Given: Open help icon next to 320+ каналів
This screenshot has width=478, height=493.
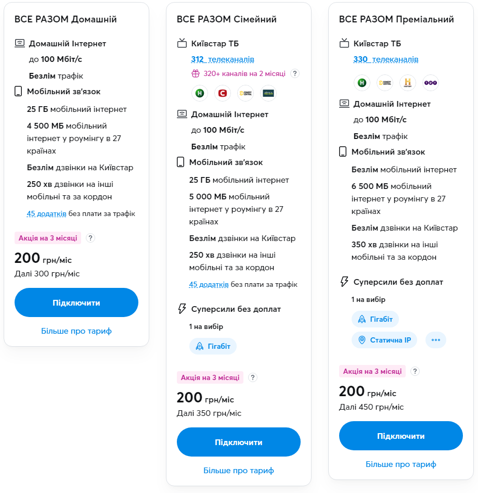Looking at the screenshot, I should click(x=295, y=73).
